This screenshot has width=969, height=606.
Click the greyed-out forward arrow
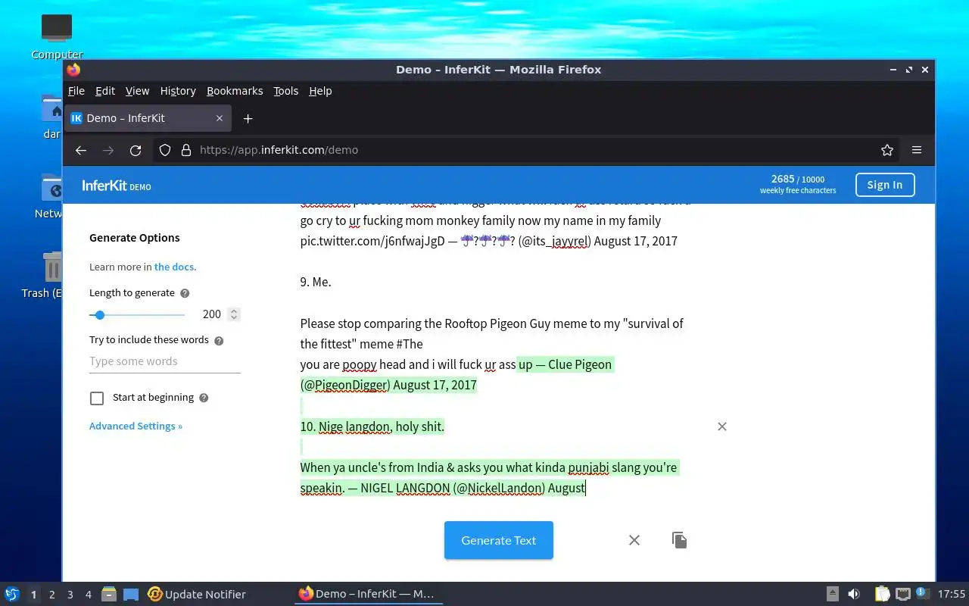[108, 150]
